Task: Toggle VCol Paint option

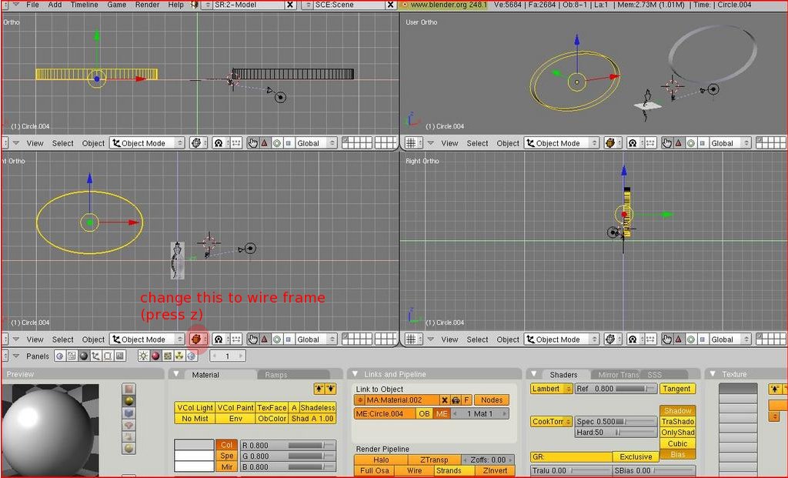Action: tap(235, 408)
